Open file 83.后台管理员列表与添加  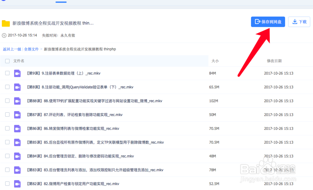[95, 170]
